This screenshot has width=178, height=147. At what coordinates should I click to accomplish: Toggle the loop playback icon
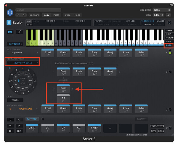[x=10, y=126]
